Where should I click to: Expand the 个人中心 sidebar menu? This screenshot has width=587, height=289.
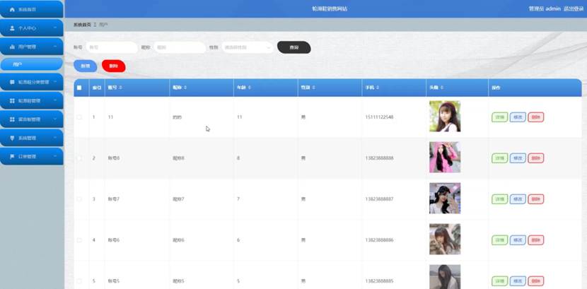[31, 28]
